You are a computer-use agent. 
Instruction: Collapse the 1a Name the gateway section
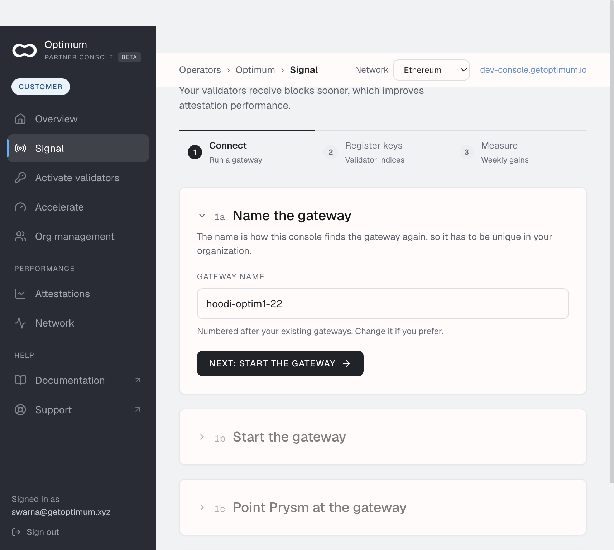[202, 216]
